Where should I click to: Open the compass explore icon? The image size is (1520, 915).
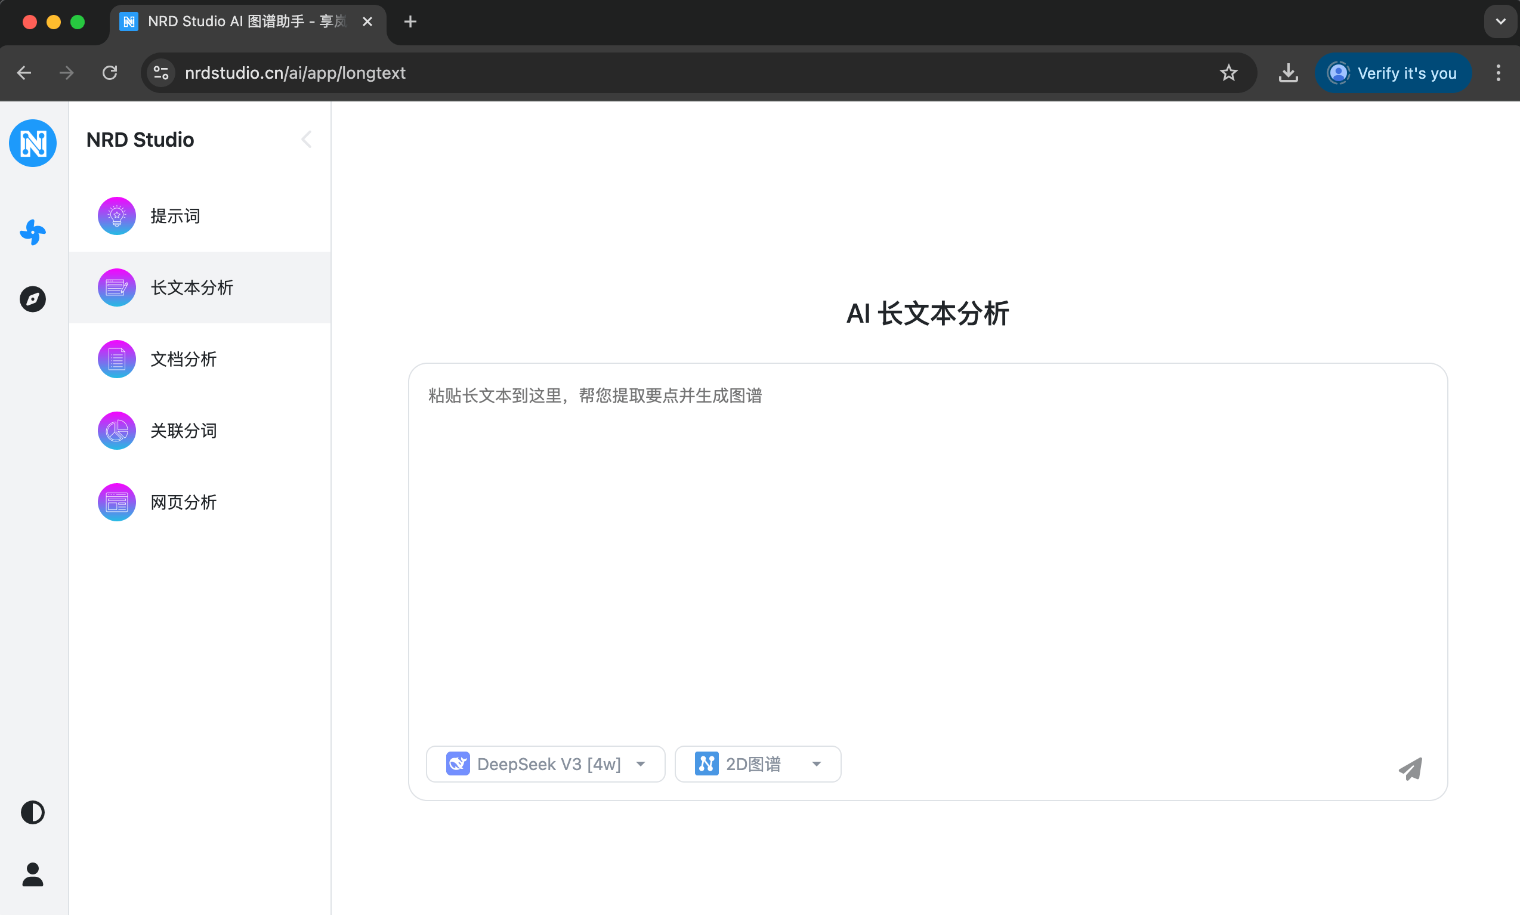[33, 299]
